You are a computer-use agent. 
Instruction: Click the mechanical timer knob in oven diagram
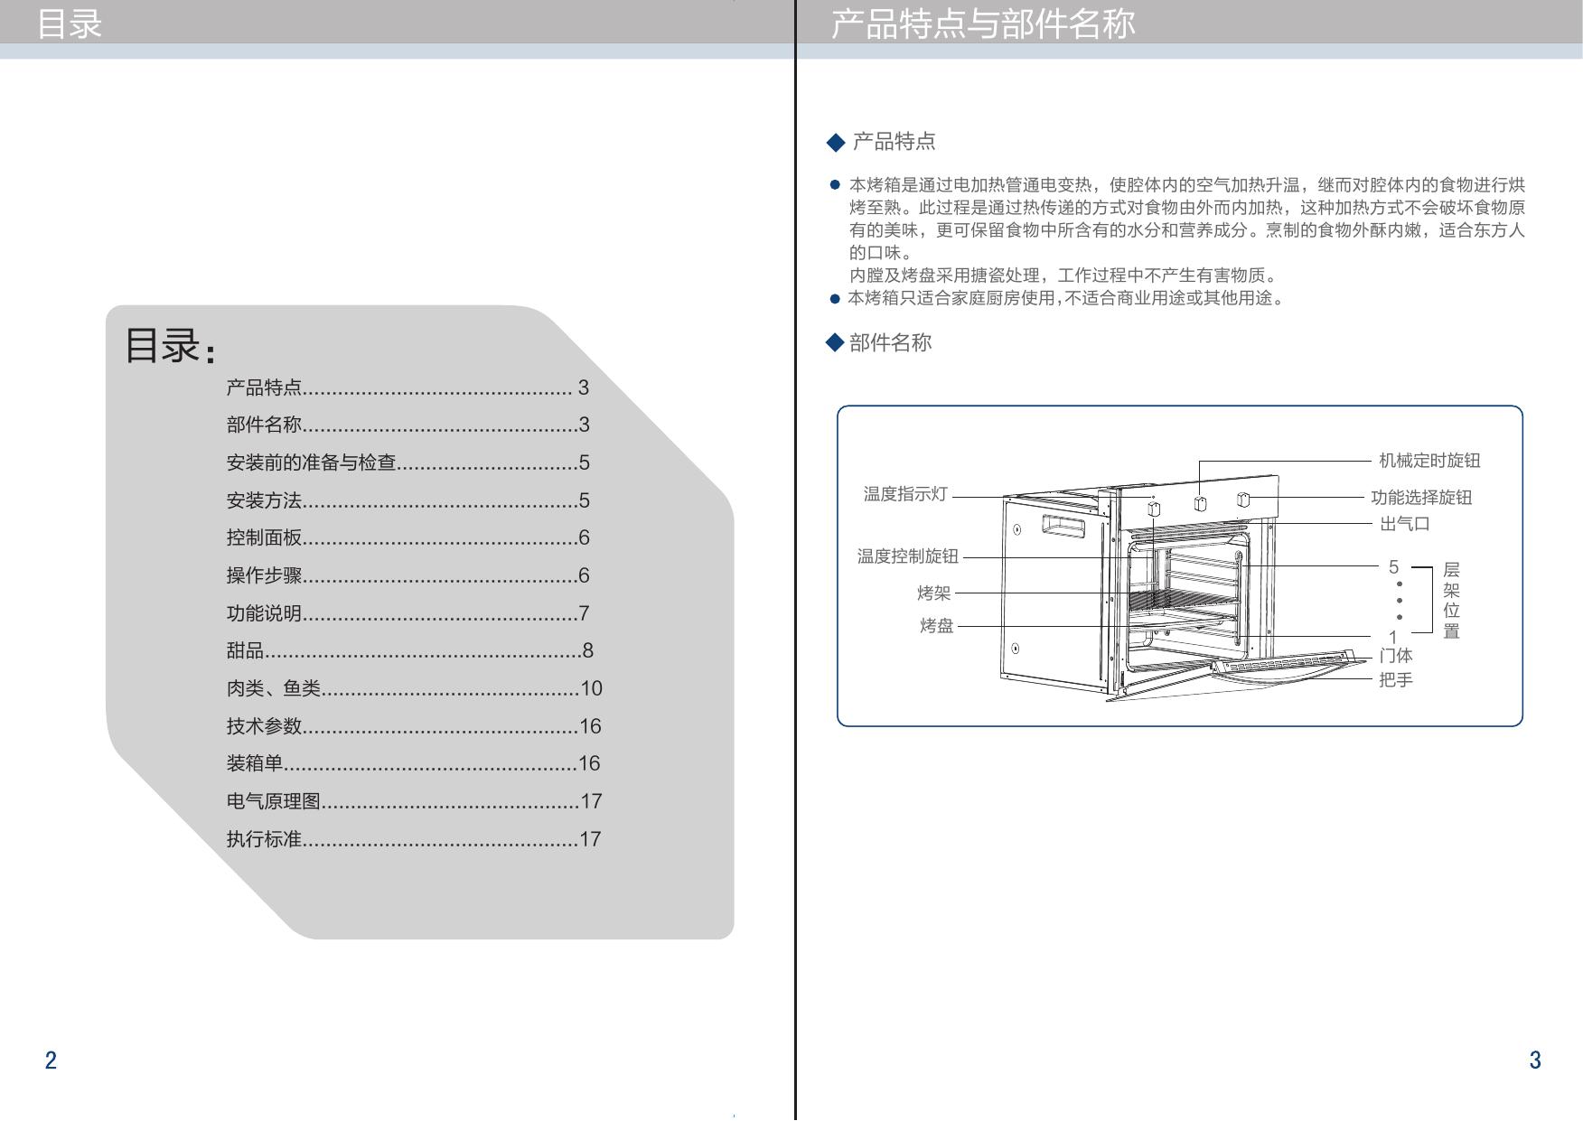tap(1200, 503)
